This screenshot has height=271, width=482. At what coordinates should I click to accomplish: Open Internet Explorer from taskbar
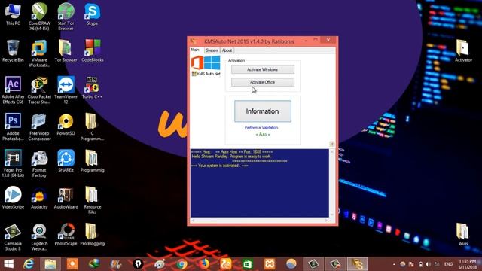[x=29, y=264]
